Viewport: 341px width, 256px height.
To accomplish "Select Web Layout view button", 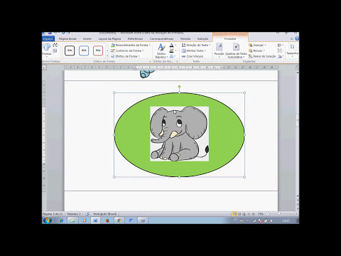I will [244, 214].
